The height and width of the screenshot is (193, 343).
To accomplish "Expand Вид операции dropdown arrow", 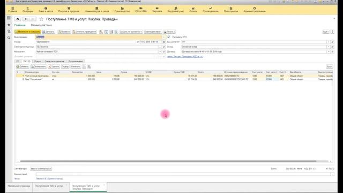I will tap(163, 37).
